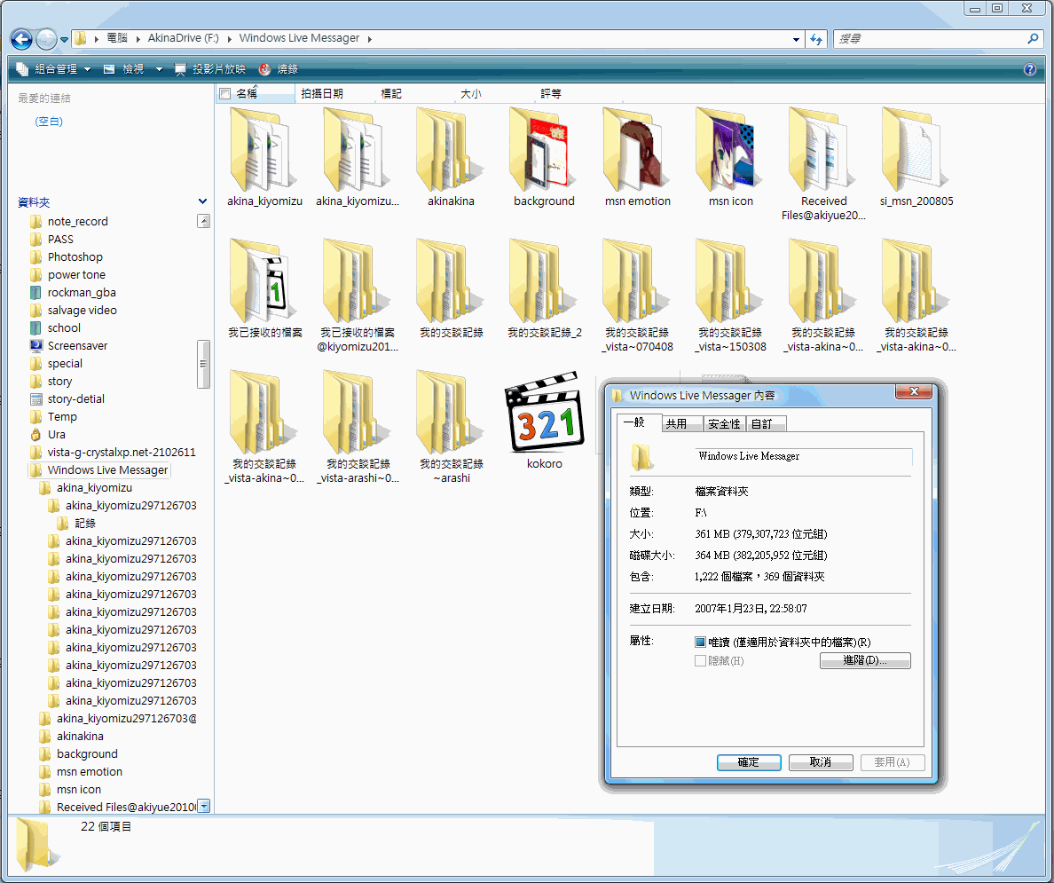Collapse the 資料夾 folders pane chevron
Image resolution: width=1054 pixels, height=883 pixels.
[202, 201]
